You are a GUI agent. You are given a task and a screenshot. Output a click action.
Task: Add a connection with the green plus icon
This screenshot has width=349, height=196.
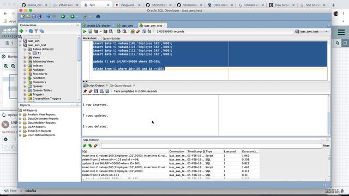click(x=21, y=31)
